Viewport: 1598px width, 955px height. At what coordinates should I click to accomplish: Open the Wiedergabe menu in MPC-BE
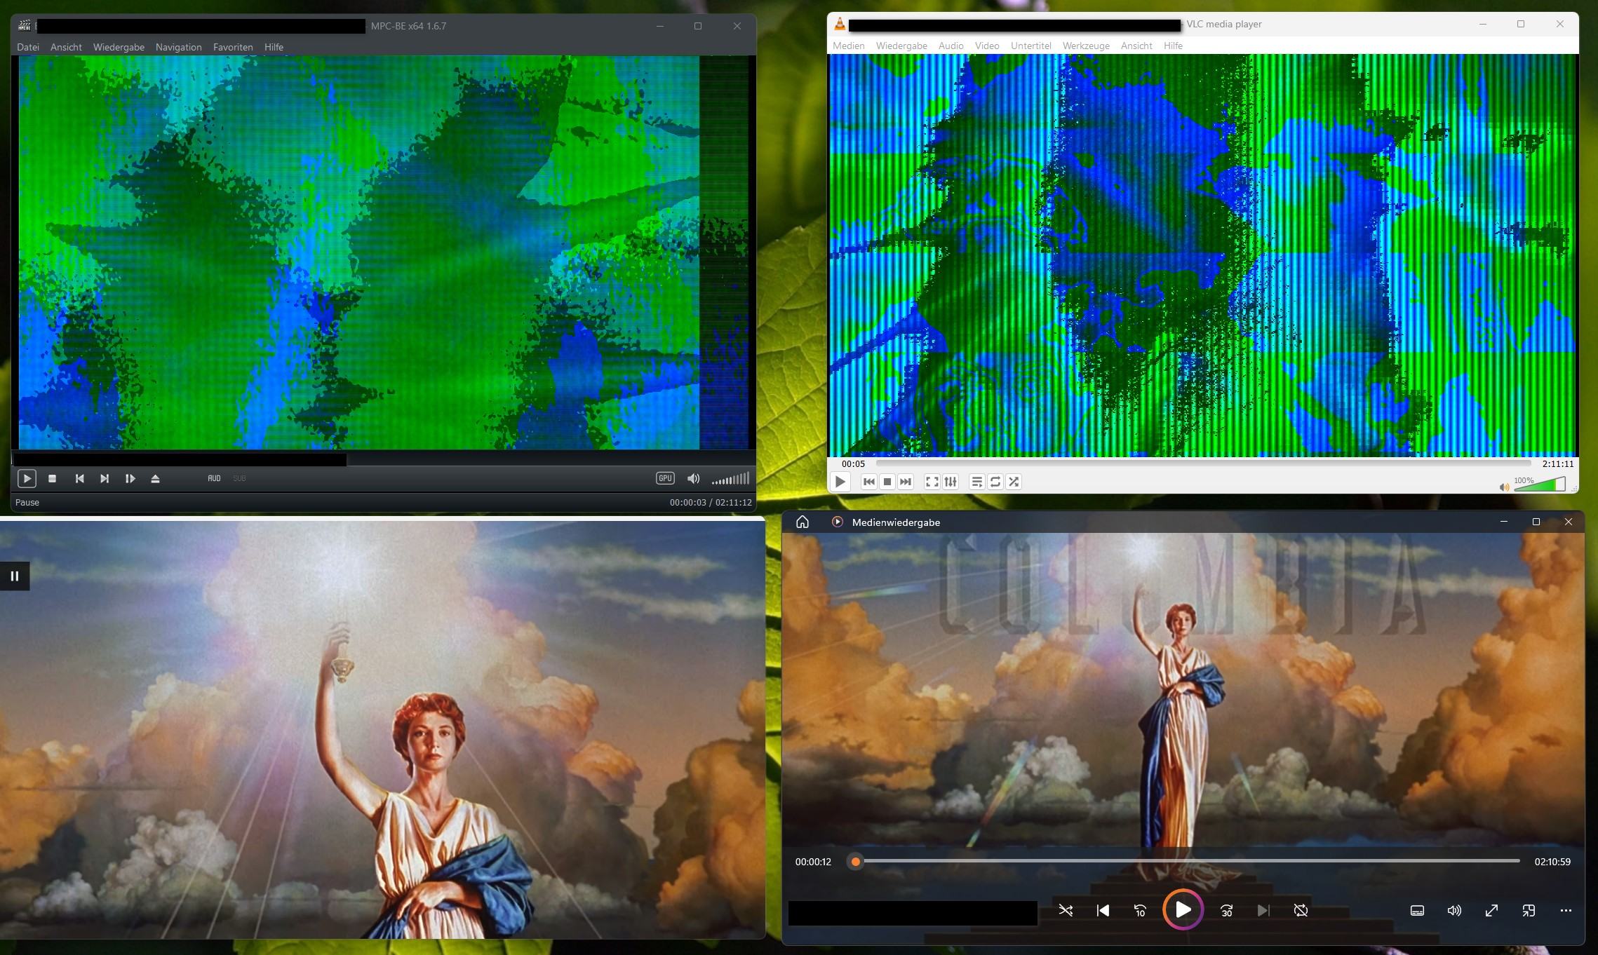tap(119, 47)
